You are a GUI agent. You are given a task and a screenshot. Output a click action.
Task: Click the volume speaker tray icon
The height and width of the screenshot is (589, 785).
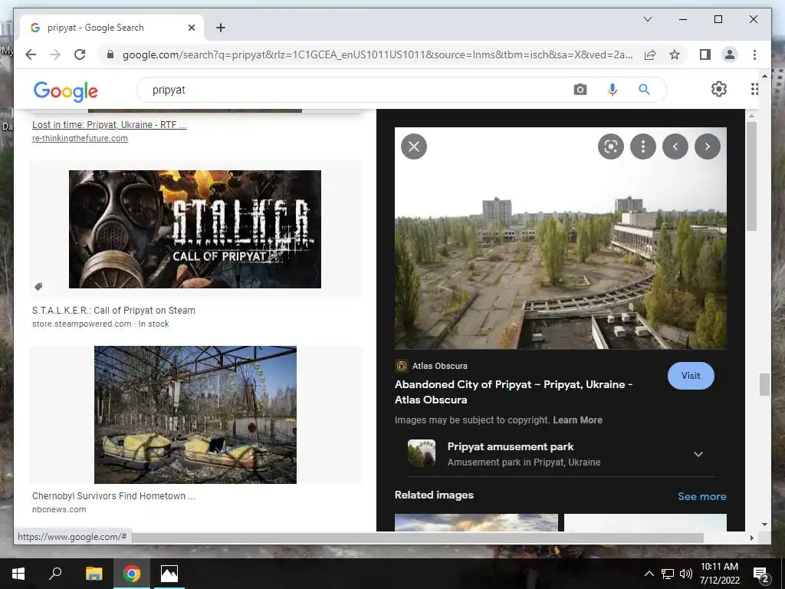[x=686, y=574]
